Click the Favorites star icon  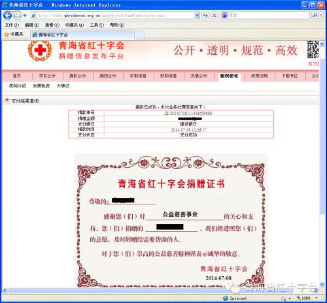point(7,35)
